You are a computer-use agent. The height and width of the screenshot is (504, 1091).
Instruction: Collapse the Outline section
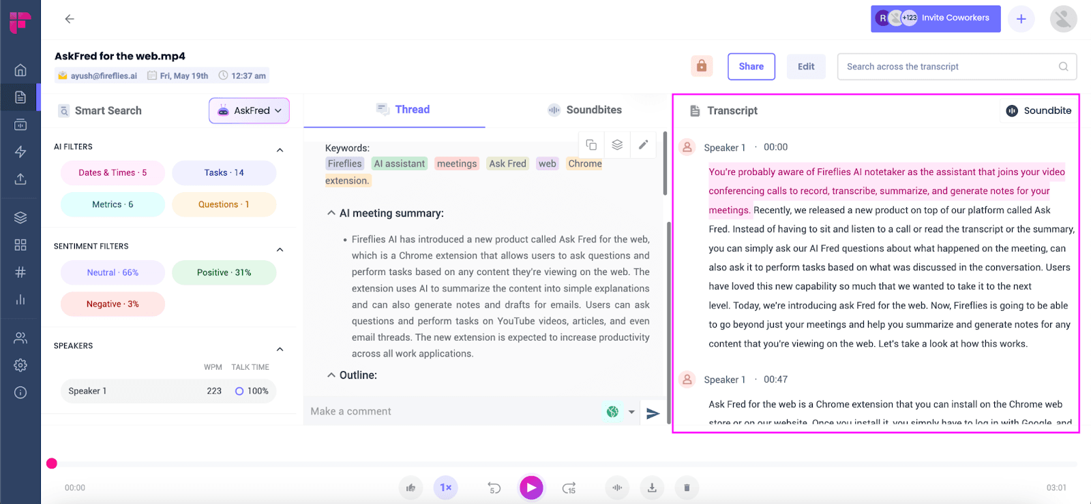[x=331, y=375]
